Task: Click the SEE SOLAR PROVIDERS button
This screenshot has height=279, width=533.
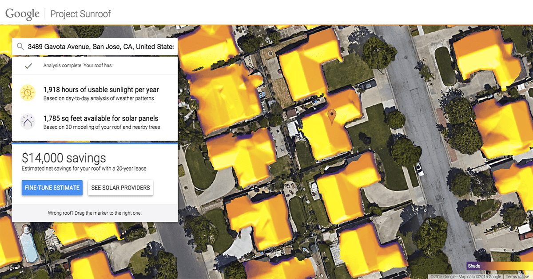Action: (x=120, y=187)
